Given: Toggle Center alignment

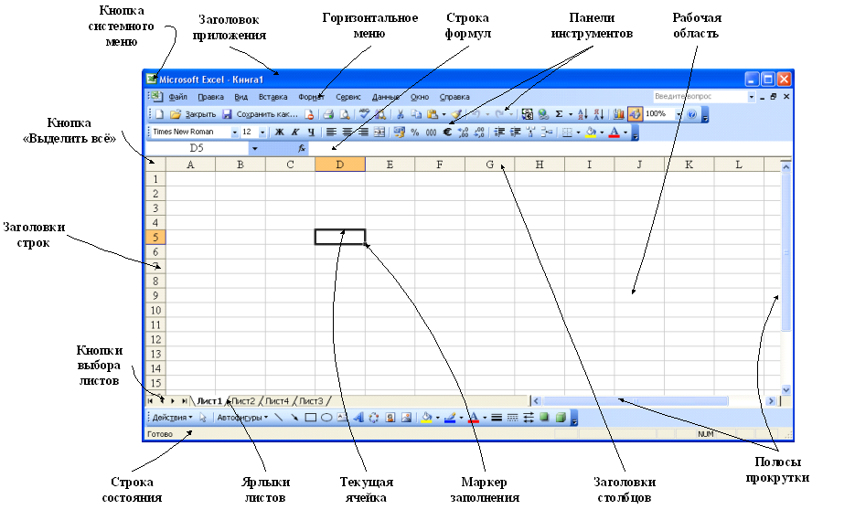Looking at the screenshot, I should pyautogui.click(x=347, y=132).
